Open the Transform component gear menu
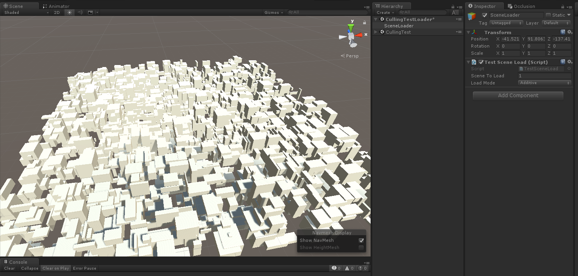Viewport: 578px width, 276px height. (x=570, y=32)
